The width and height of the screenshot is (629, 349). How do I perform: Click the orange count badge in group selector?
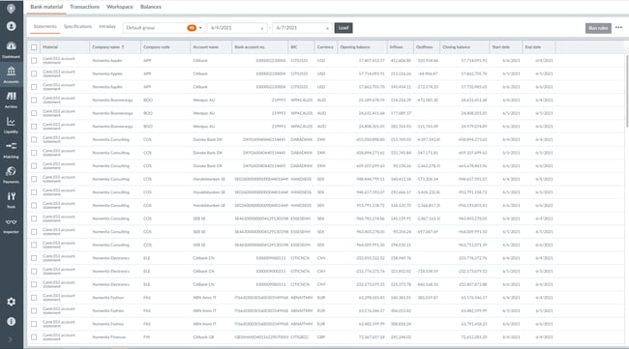pos(192,28)
